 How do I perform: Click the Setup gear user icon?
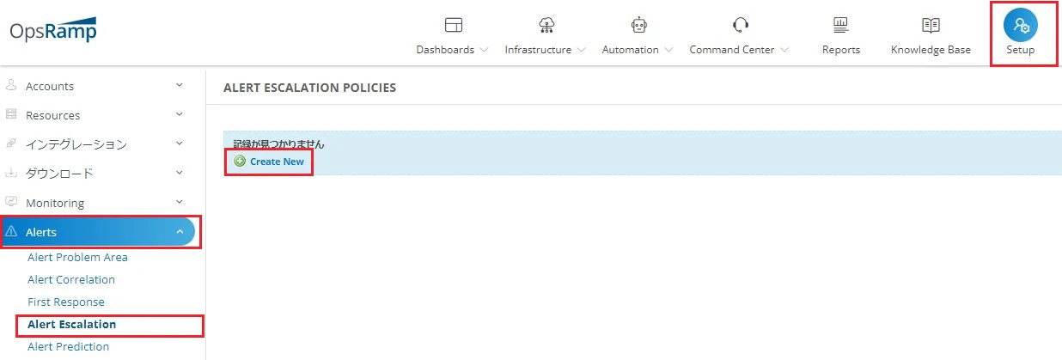(x=1021, y=24)
